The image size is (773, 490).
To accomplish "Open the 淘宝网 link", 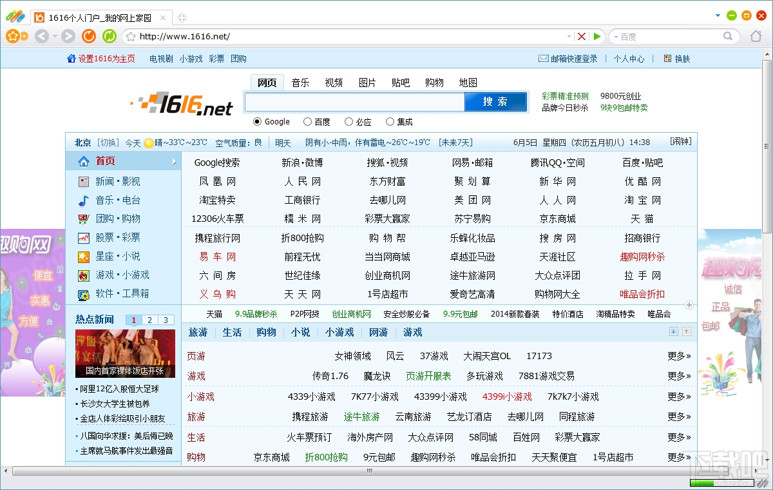I will tap(642, 200).
